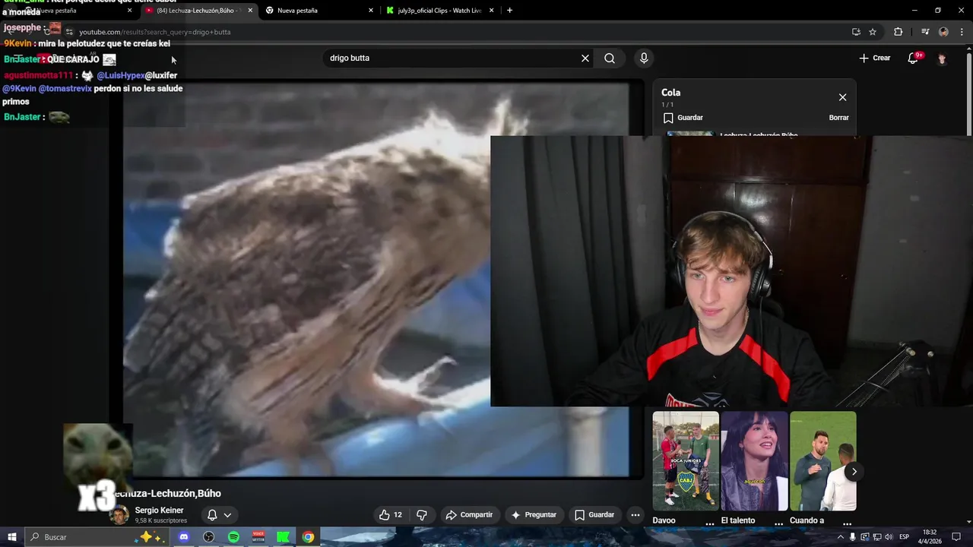Advance the shorts shelf with the next arrow
973x547 pixels.
point(854,472)
